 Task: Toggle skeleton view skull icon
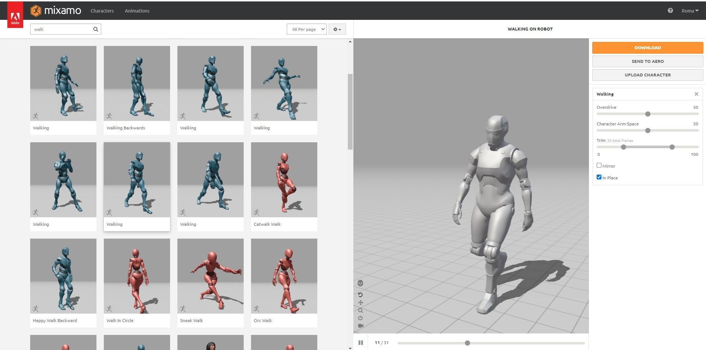[x=360, y=283]
